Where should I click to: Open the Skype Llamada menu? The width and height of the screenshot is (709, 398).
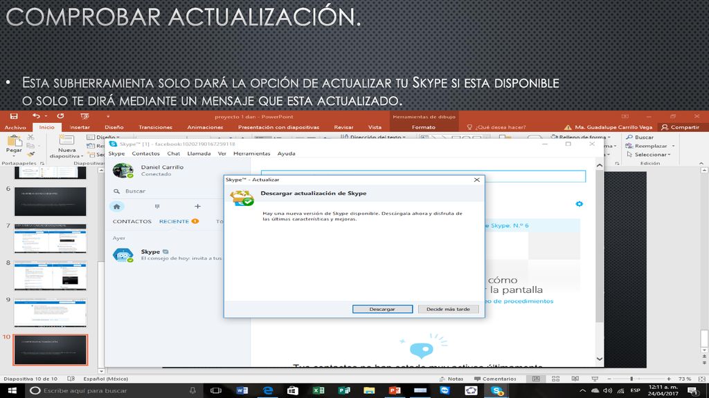pos(199,153)
